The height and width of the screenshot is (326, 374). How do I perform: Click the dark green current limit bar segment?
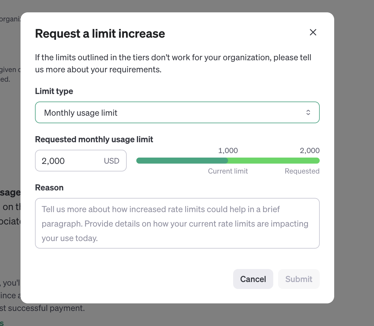(x=182, y=161)
